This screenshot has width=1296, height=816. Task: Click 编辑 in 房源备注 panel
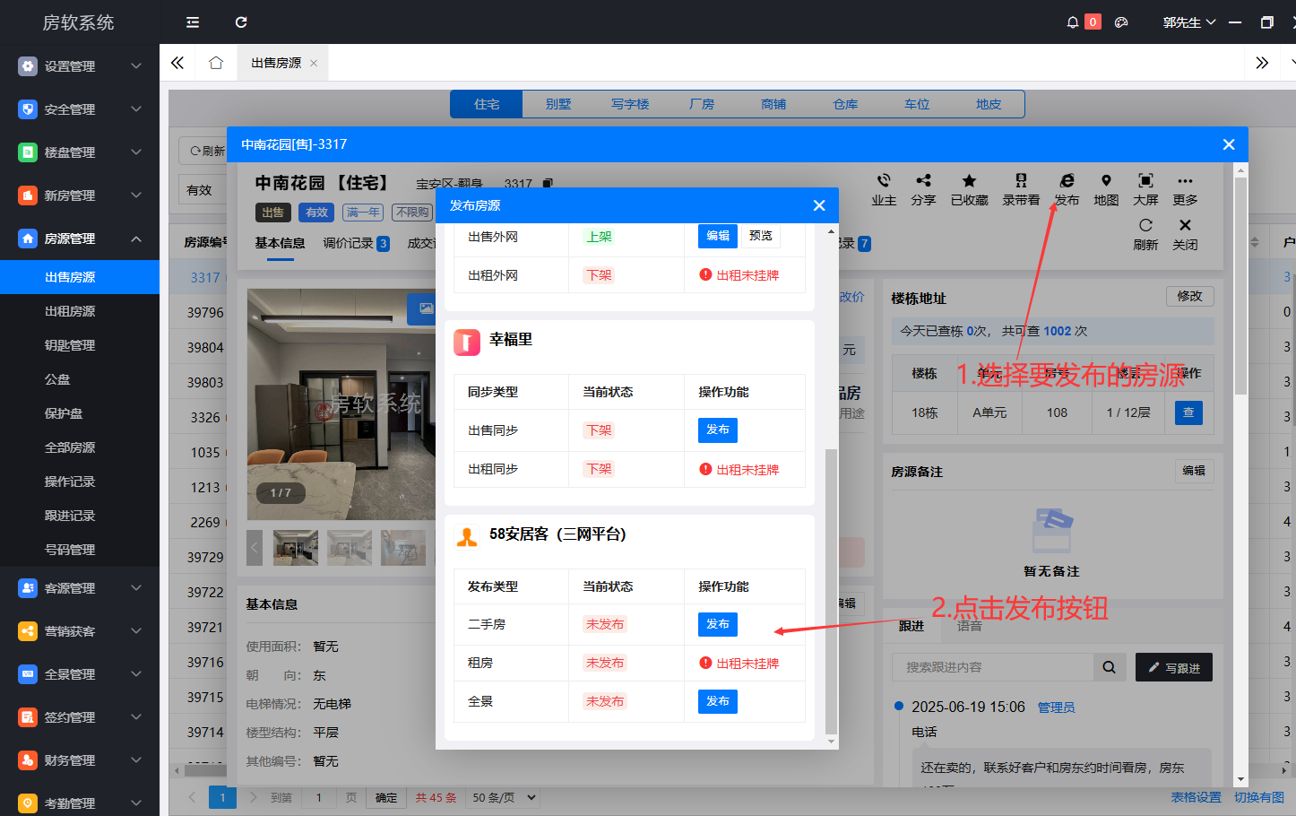tap(1194, 471)
